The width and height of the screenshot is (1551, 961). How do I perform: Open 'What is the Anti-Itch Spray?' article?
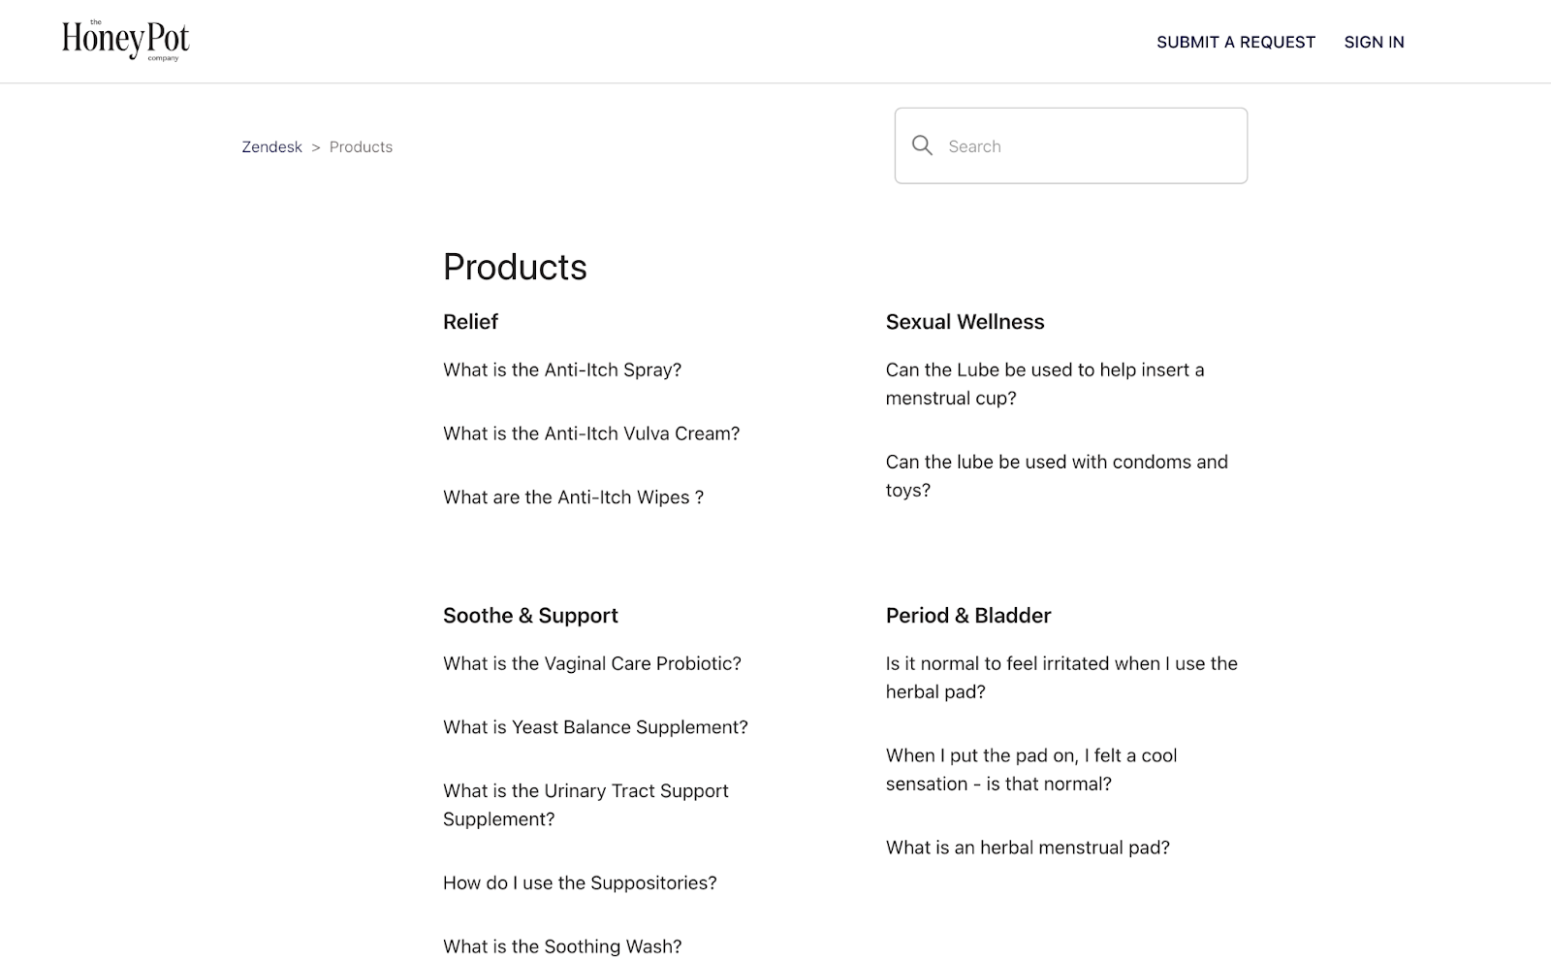click(562, 369)
